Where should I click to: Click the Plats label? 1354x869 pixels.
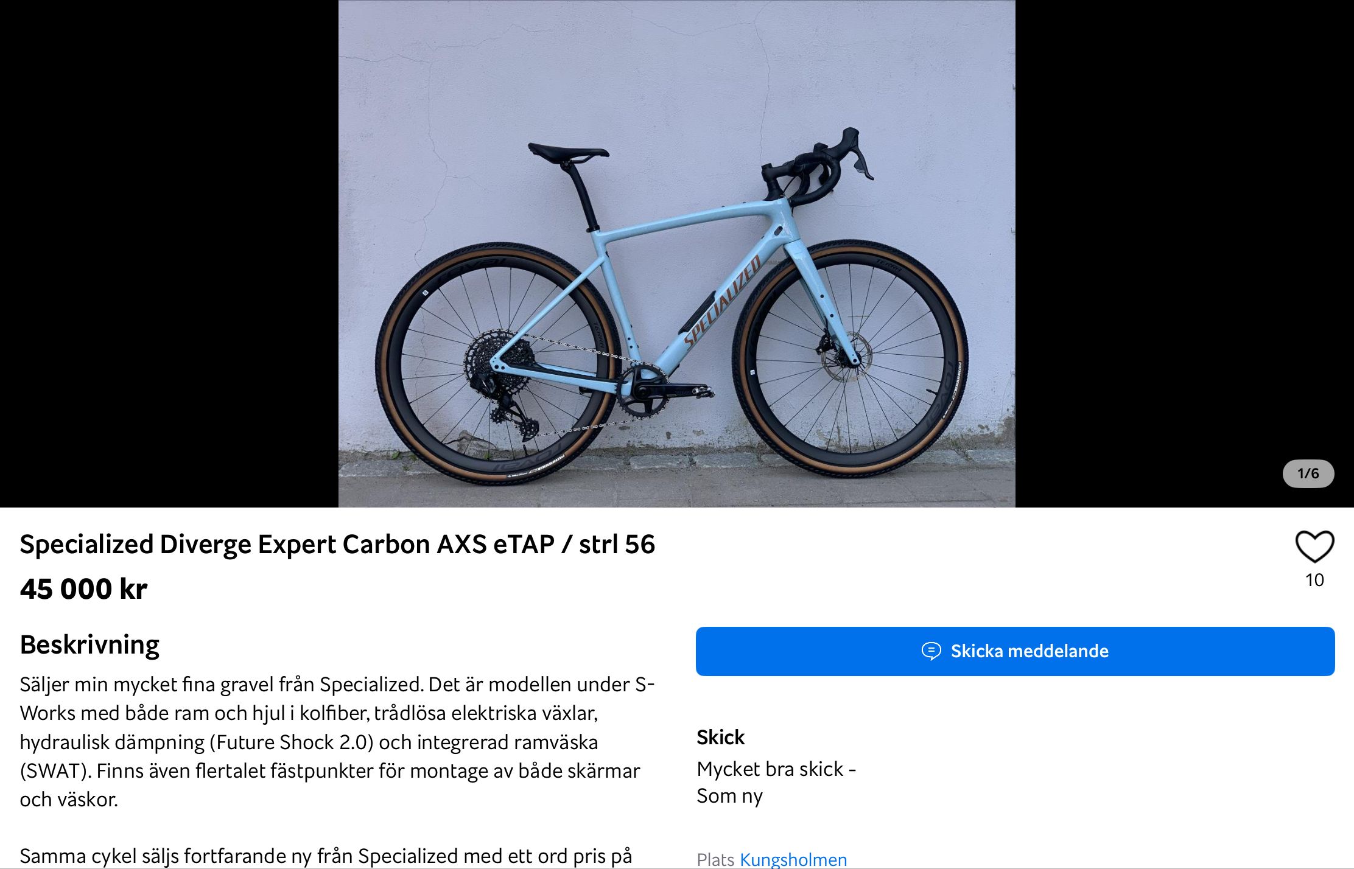point(716,859)
